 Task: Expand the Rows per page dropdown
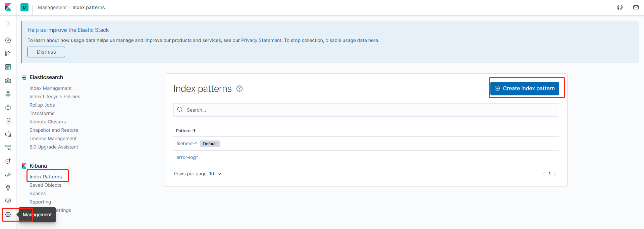coord(198,174)
